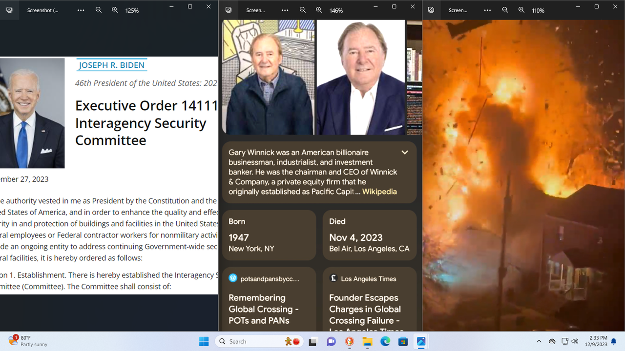Select the 'Screenshot (...' title tab in left window
625x351 pixels.
click(x=42, y=10)
